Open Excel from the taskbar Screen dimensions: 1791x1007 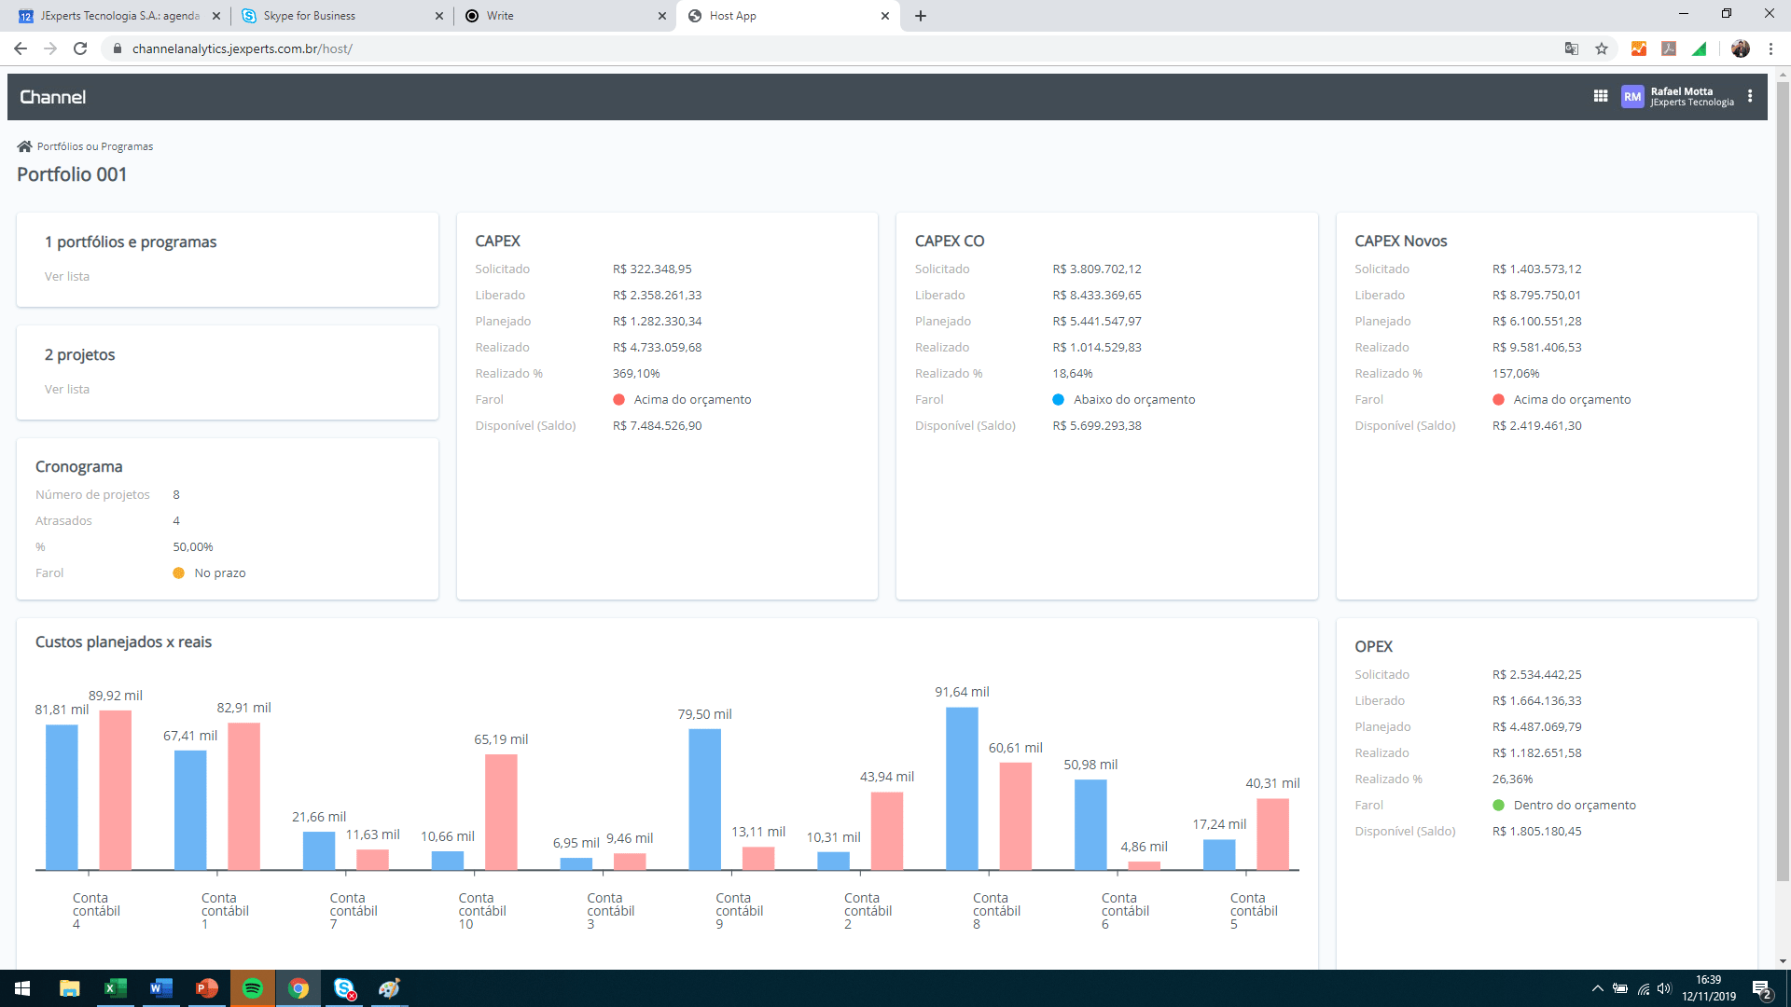tap(115, 988)
